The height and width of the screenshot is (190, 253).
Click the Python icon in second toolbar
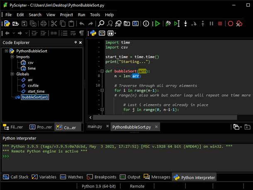[93, 33]
